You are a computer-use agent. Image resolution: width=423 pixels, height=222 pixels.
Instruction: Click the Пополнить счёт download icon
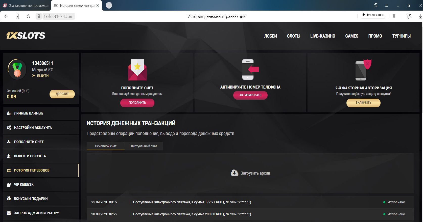click(x=9, y=142)
